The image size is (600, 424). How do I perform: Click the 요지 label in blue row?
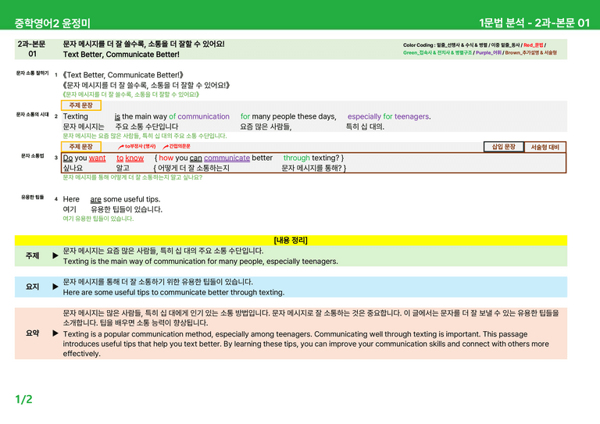tap(33, 287)
